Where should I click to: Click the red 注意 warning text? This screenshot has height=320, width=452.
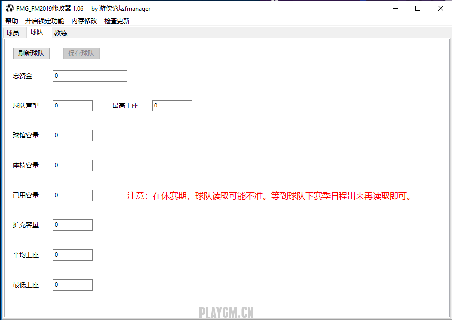pos(269,196)
